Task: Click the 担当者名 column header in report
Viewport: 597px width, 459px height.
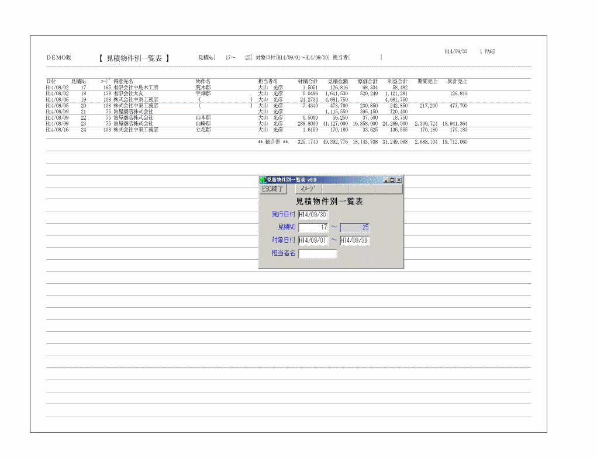Action: (x=268, y=81)
